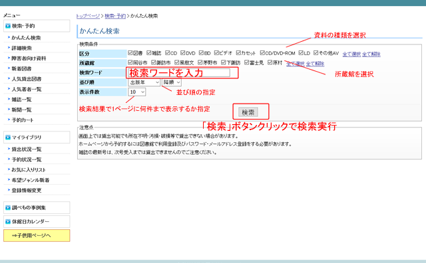This screenshot has height=263, width=426.
Task: Toggle the DVD checkbox
Action: pyautogui.click(x=183, y=52)
